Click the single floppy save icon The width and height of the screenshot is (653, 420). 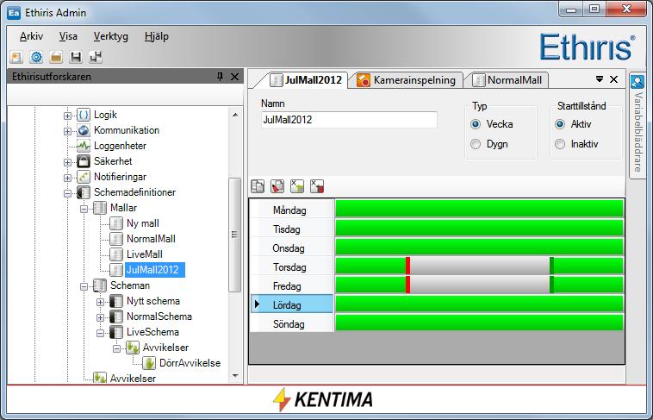76,57
